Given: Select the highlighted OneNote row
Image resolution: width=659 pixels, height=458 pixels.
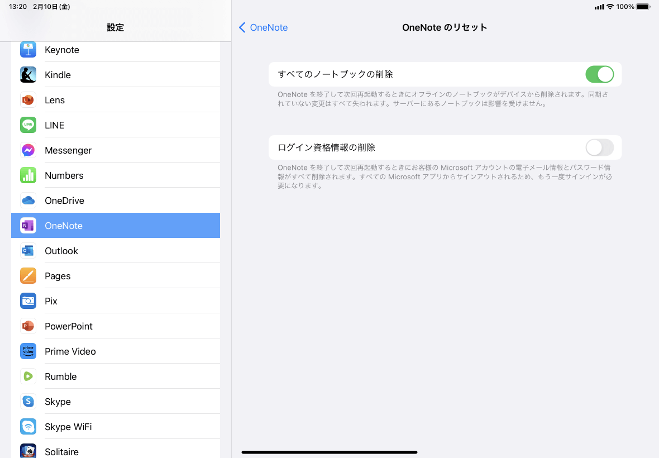Looking at the screenshot, I should tap(116, 226).
